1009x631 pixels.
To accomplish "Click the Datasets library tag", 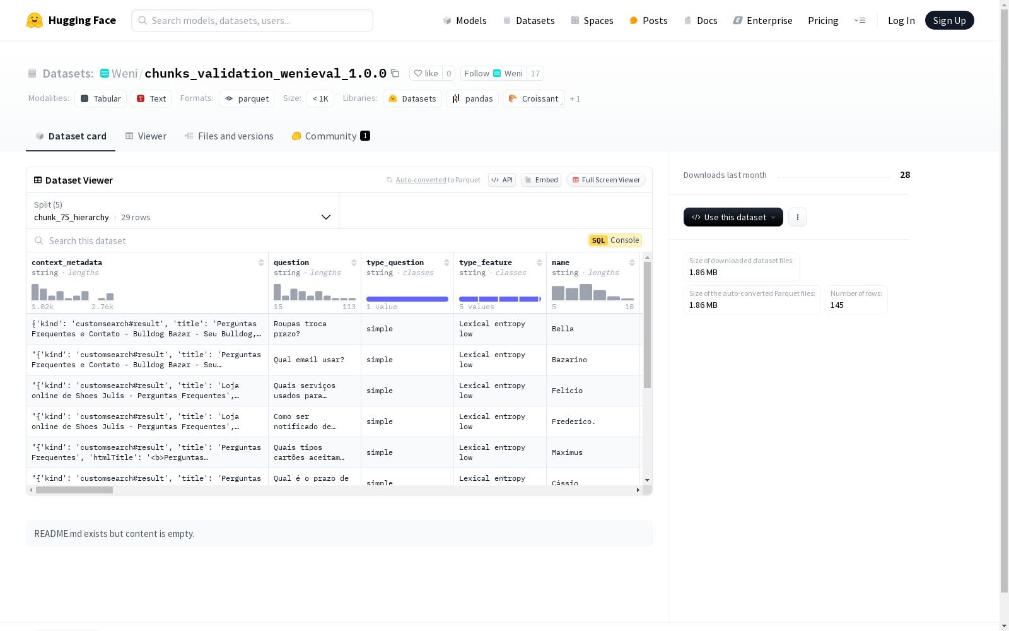I will click(412, 98).
